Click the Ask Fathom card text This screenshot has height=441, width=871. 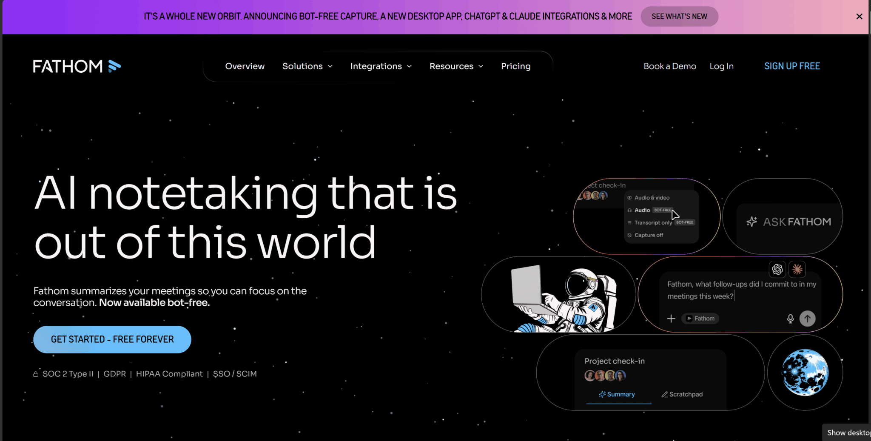tap(797, 222)
